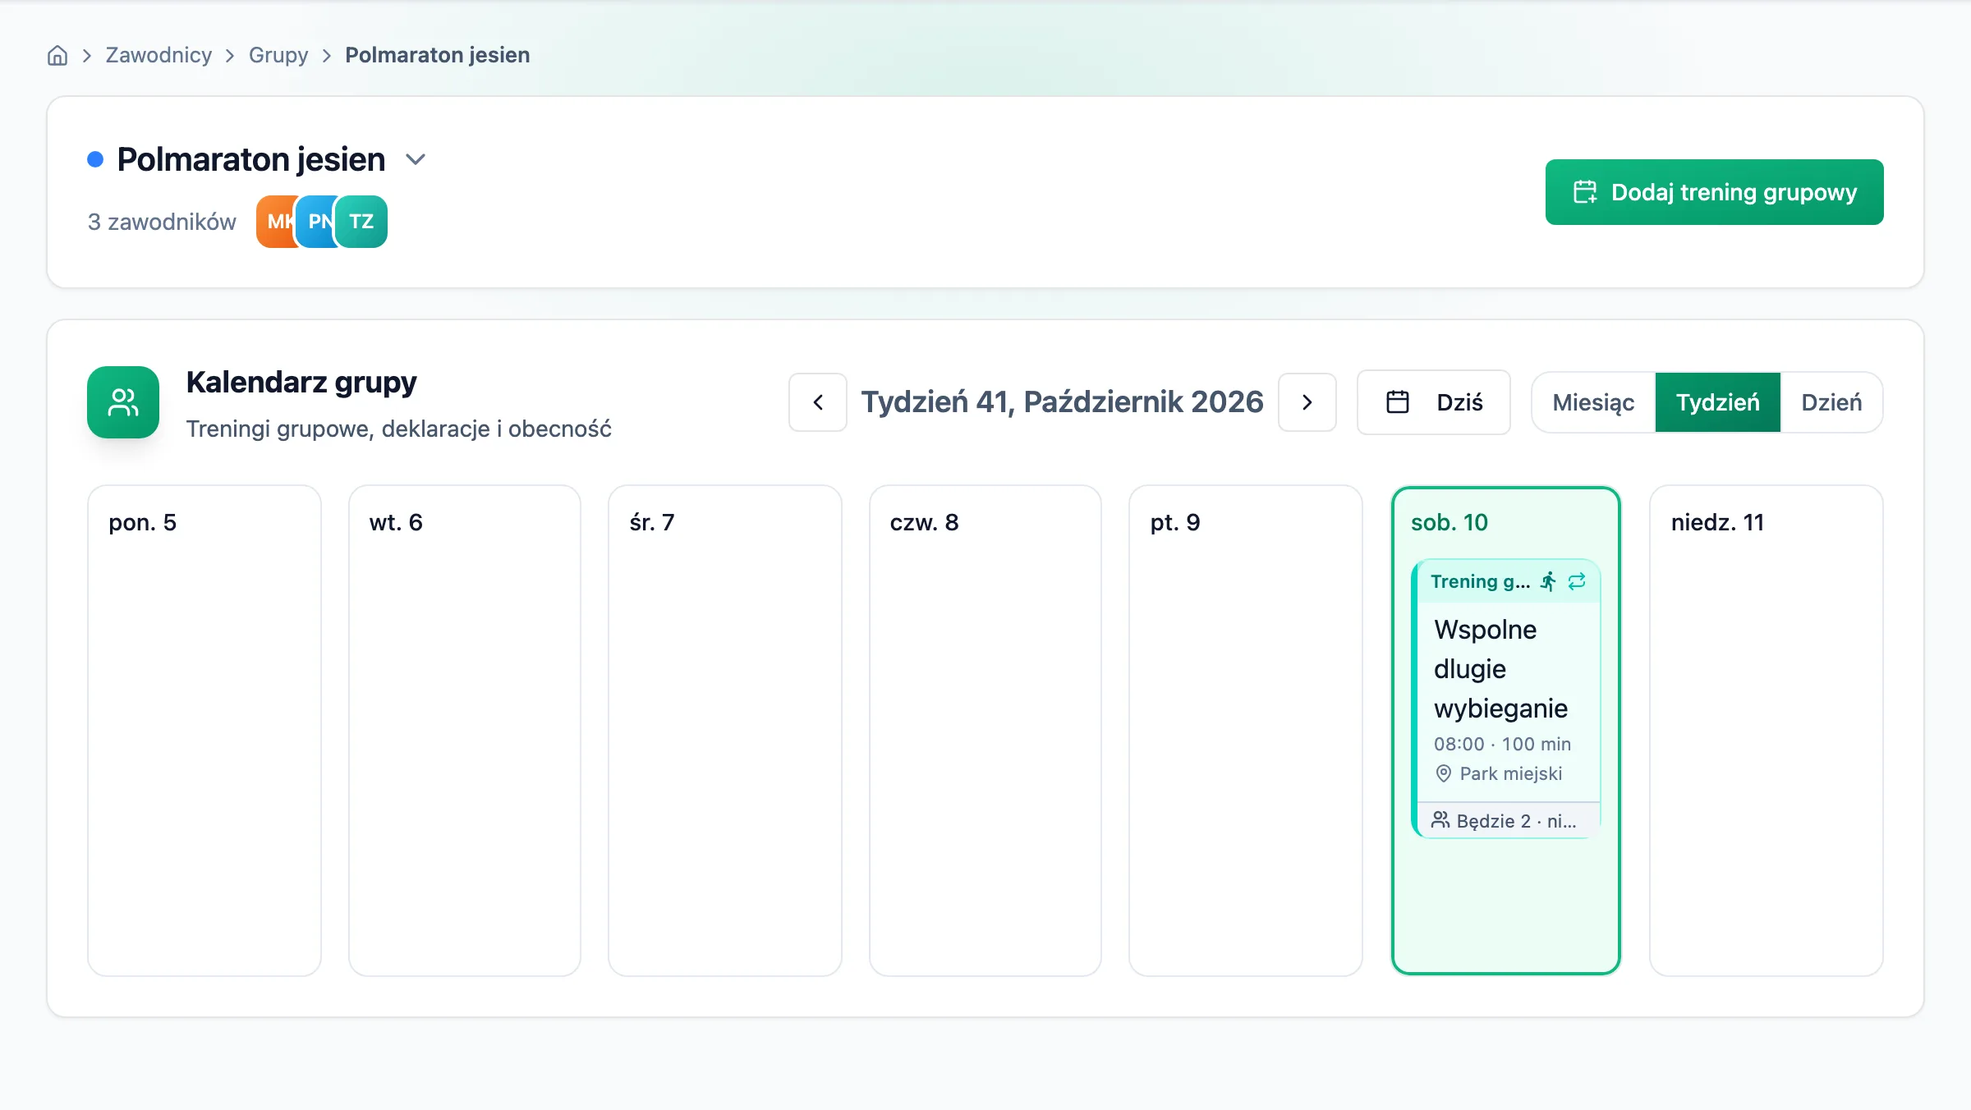The height and width of the screenshot is (1110, 1971).
Task: Click the 08:00 · 100 min text
Action: coord(1502,744)
